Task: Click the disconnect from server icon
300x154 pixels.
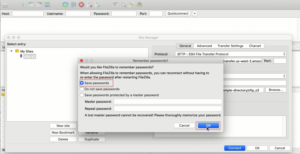Action: click(x=89, y=5)
